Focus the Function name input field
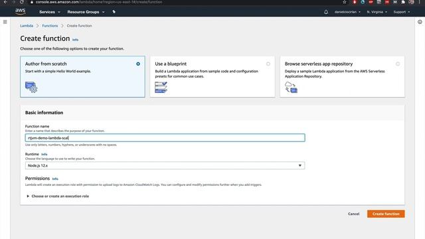This screenshot has width=425, height=239. point(165,137)
